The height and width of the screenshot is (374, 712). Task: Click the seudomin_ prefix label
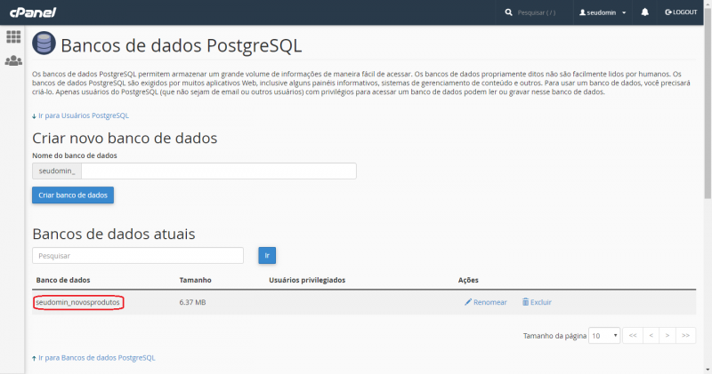[57, 171]
